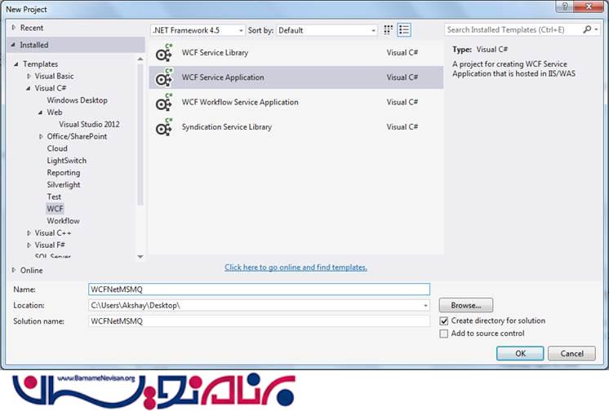The height and width of the screenshot is (411, 609).
Task: Expand the Visual F# node
Action: point(29,245)
